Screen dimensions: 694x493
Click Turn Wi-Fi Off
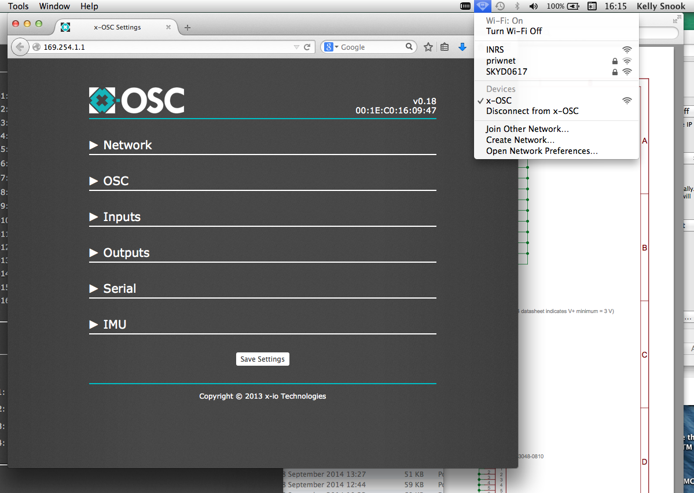556,31
